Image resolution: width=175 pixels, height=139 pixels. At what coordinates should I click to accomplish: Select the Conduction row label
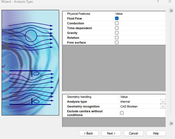tap(75, 23)
